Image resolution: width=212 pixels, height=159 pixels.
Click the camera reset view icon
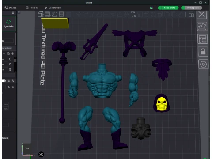(x=41, y=155)
